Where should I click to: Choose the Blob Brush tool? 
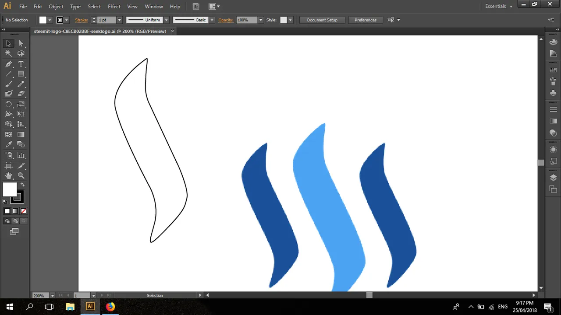point(8,94)
